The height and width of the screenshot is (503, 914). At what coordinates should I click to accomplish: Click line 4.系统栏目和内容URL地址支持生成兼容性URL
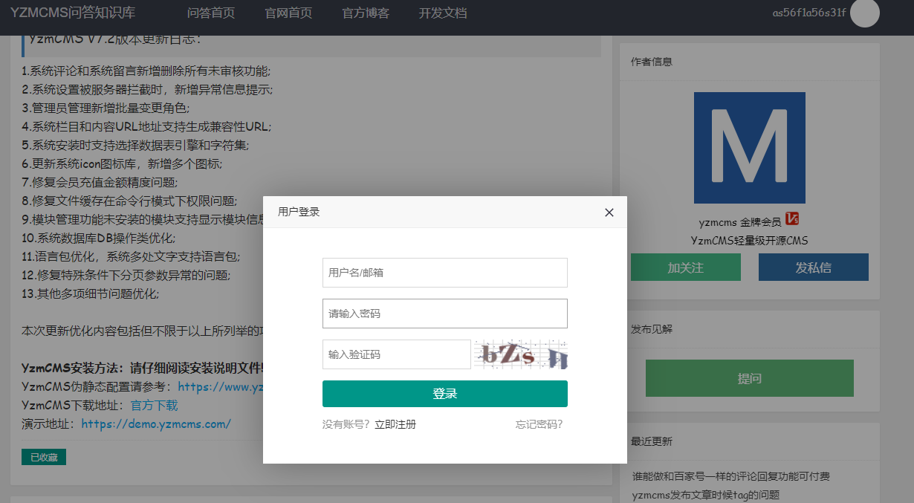[146, 126]
